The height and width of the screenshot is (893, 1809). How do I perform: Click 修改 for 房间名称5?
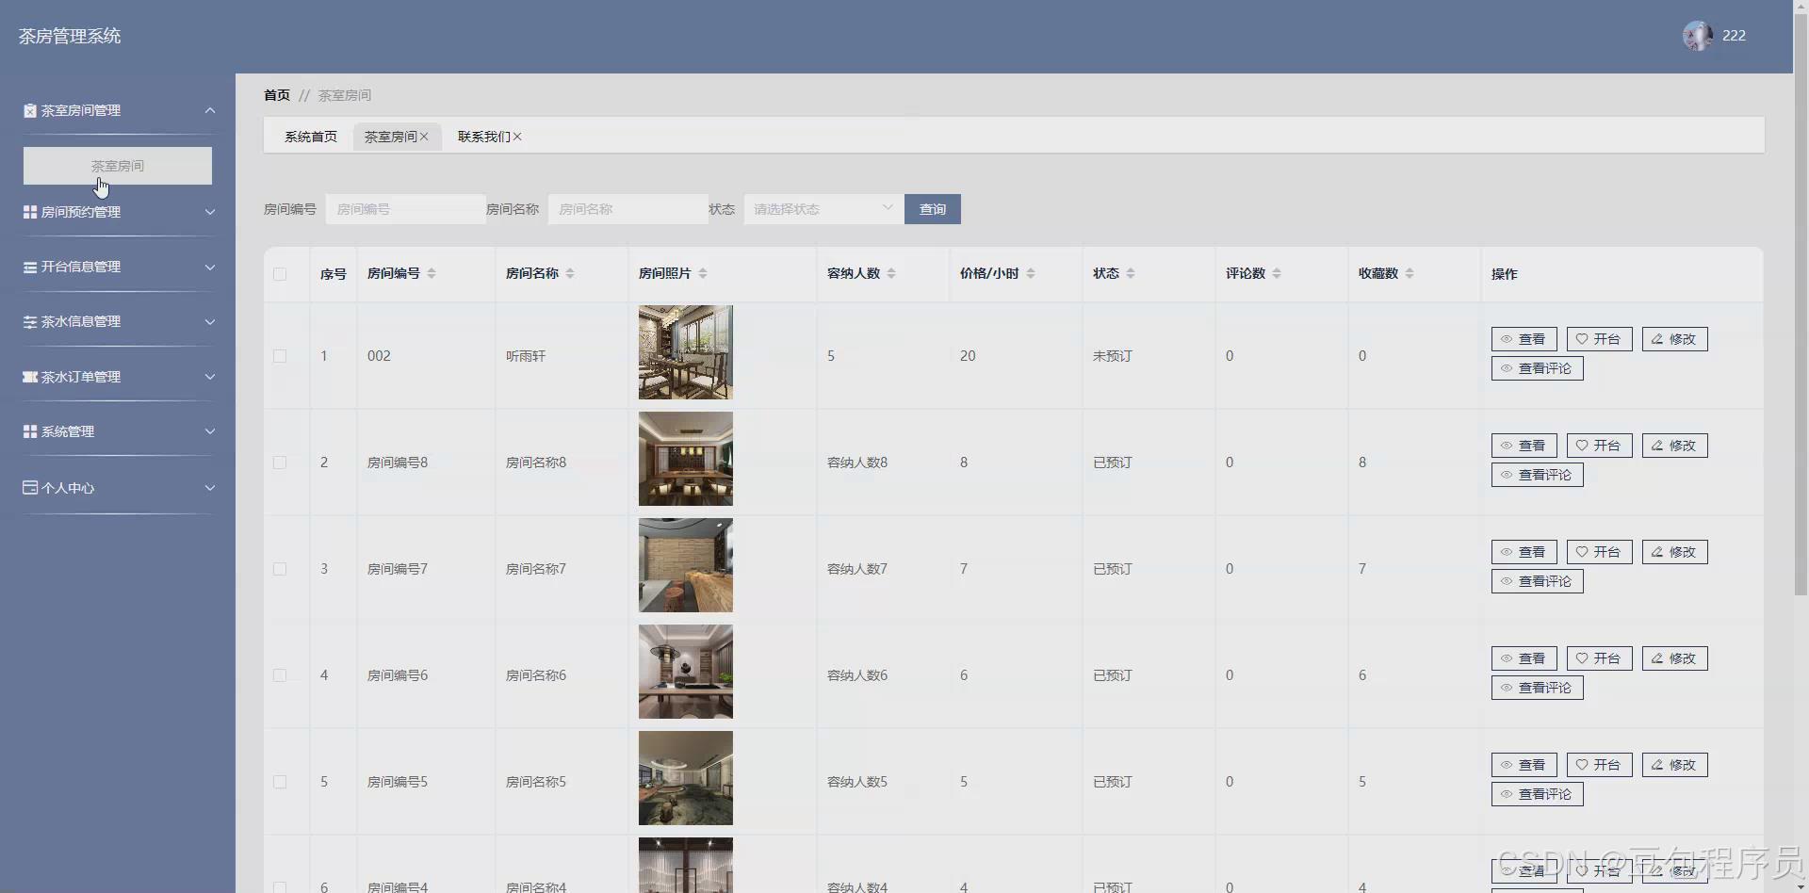[1675, 765]
